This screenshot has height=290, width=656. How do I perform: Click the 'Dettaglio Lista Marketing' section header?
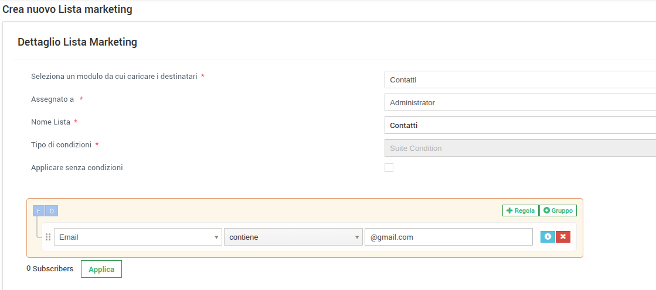(77, 42)
